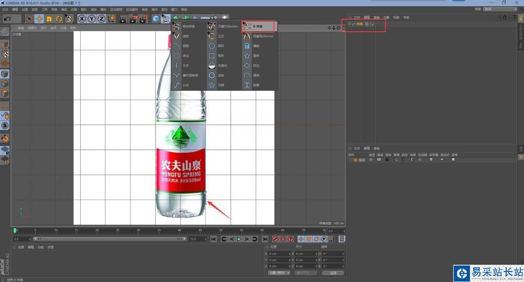Image resolution: width=524 pixels, height=282 pixels.
Task: Go to the end of animation
Action: [x=265, y=239]
